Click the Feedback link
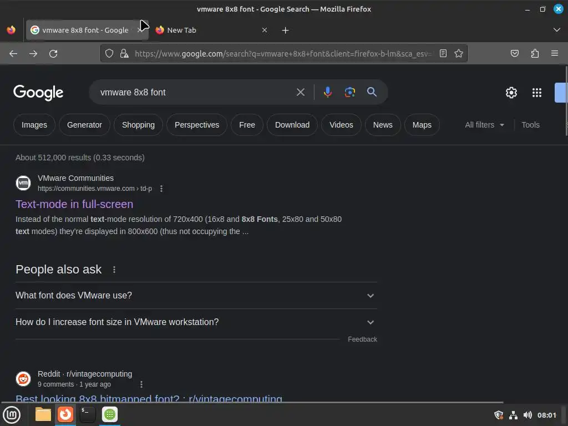This screenshot has width=568, height=426. (362, 339)
